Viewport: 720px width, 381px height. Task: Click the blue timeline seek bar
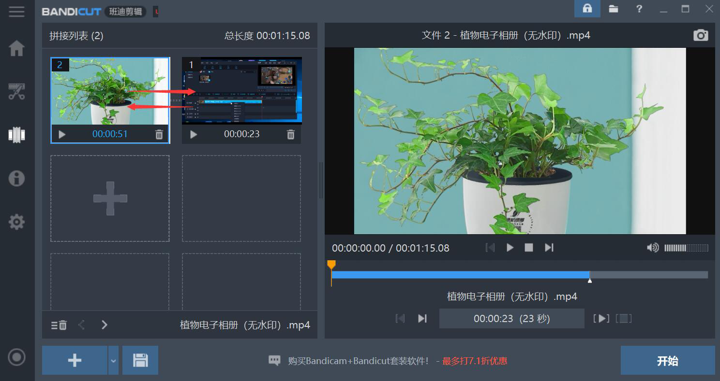coord(460,275)
